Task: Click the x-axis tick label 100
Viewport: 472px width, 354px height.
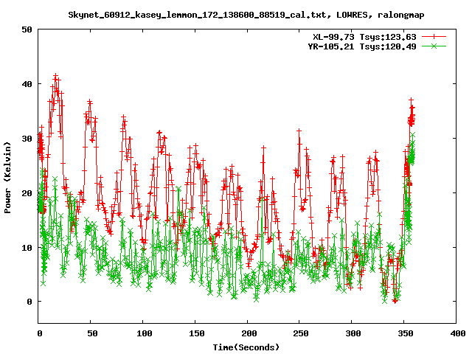Action: point(145,333)
